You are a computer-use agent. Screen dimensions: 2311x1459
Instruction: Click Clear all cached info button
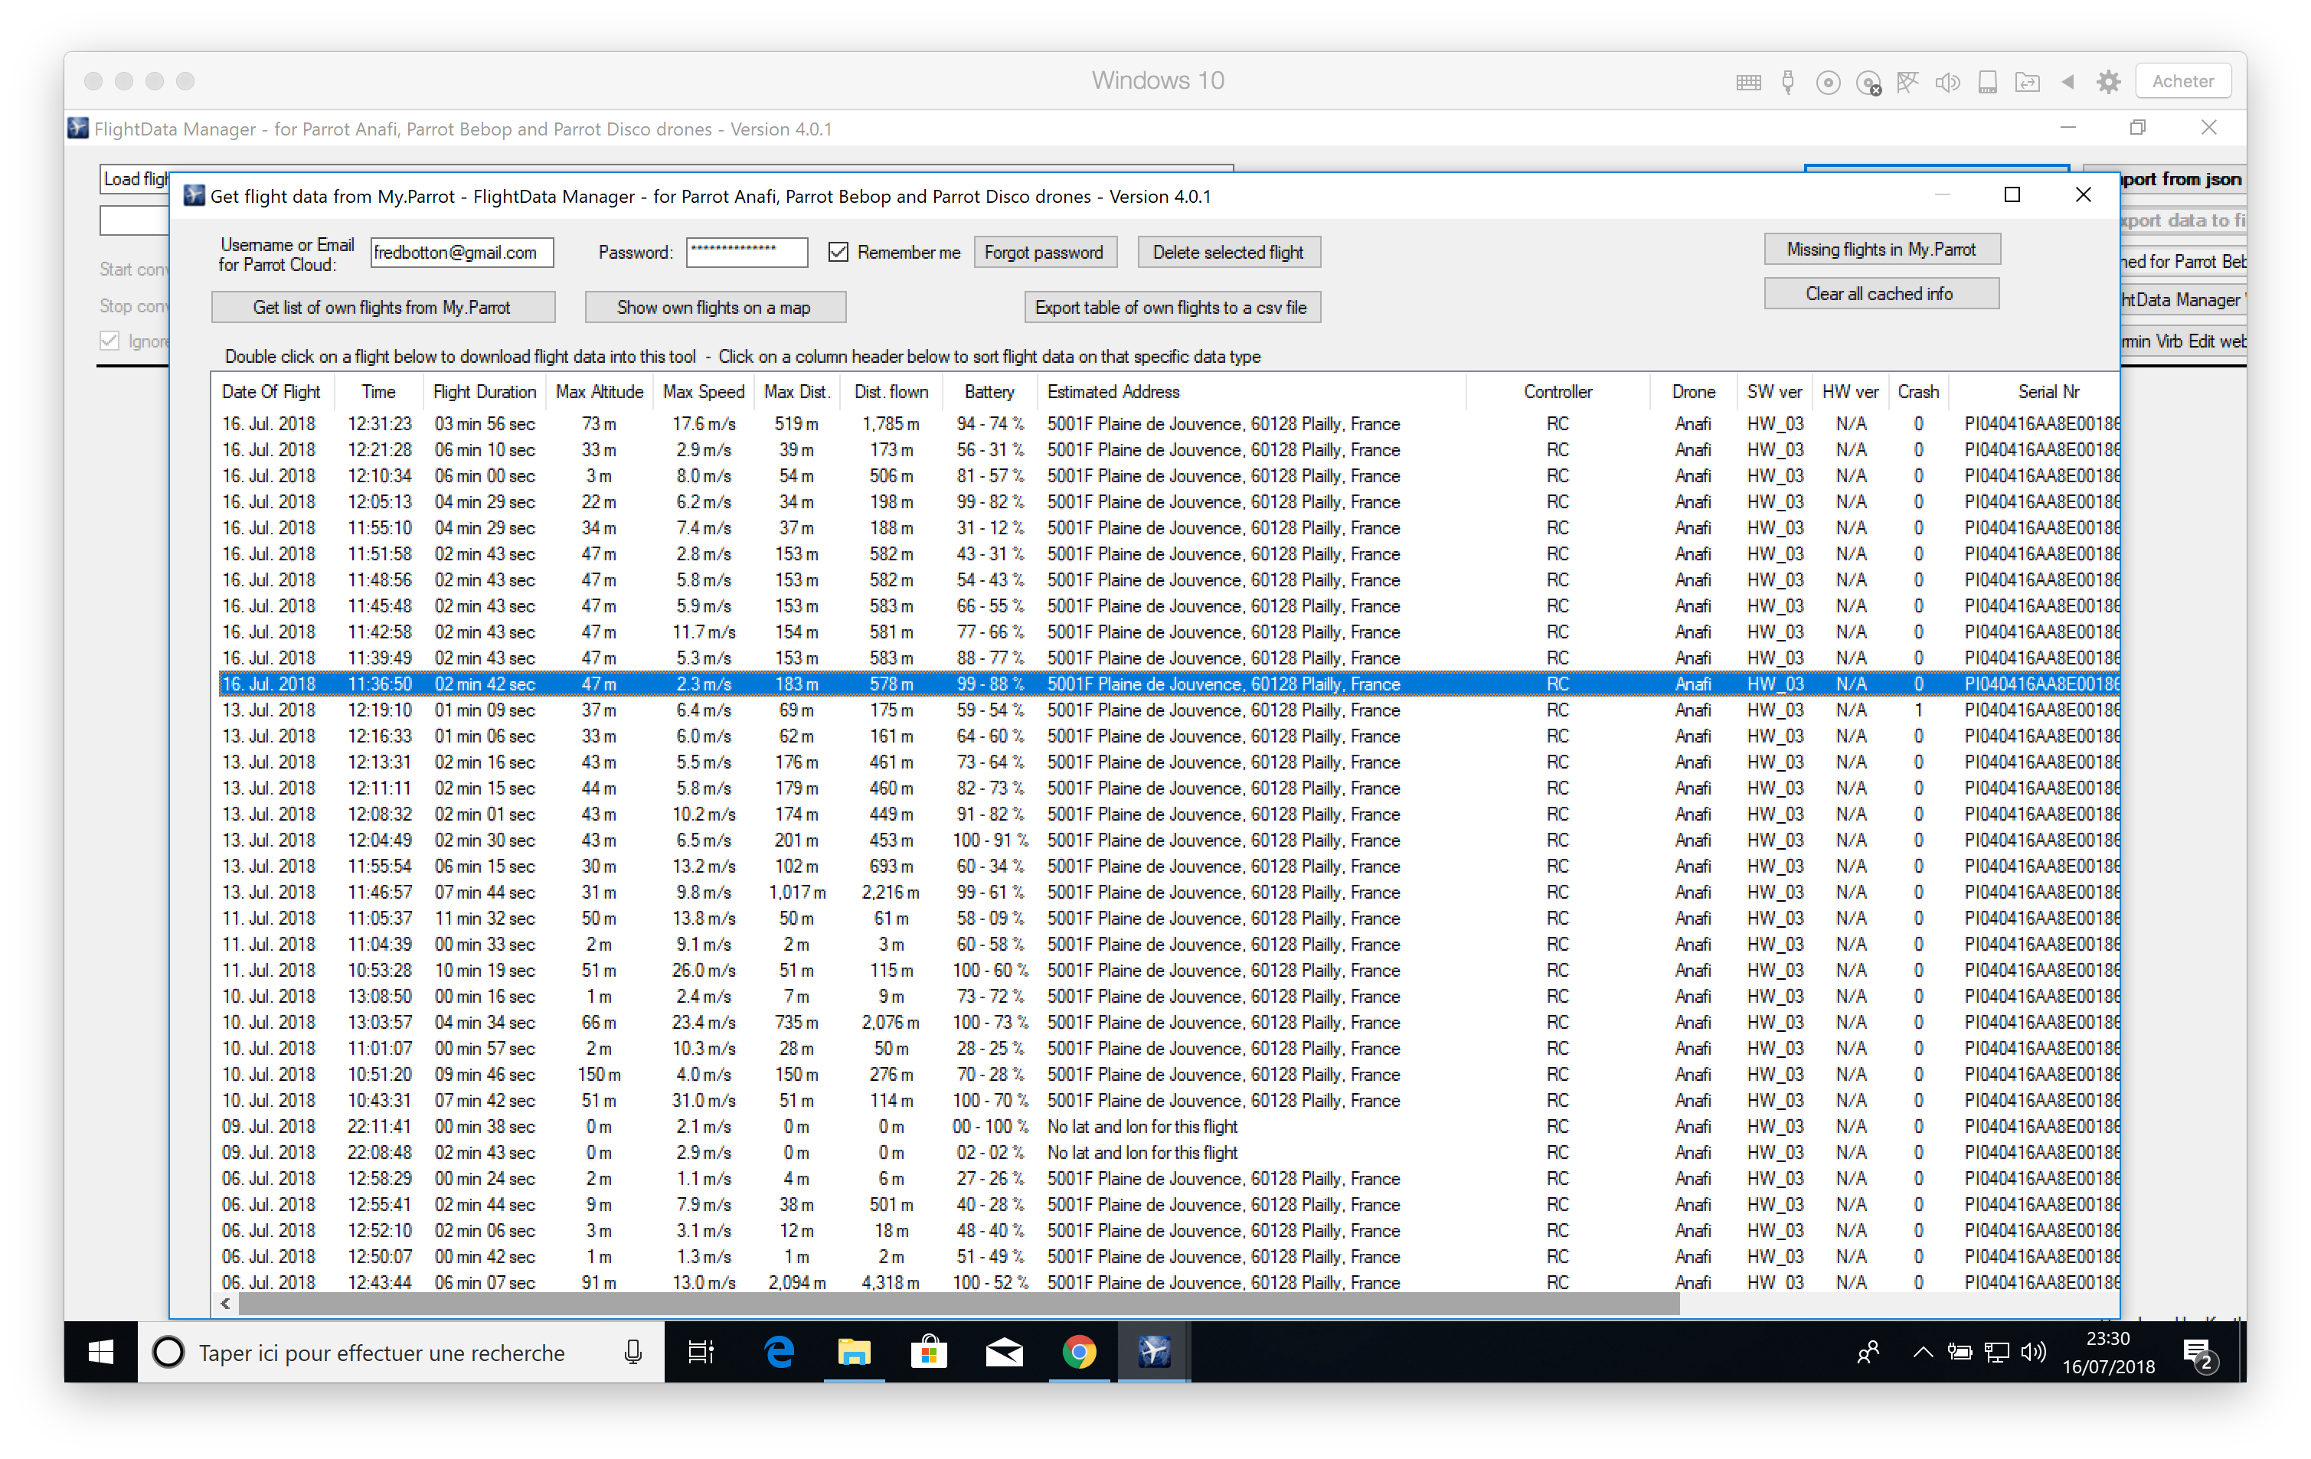[1881, 293]
